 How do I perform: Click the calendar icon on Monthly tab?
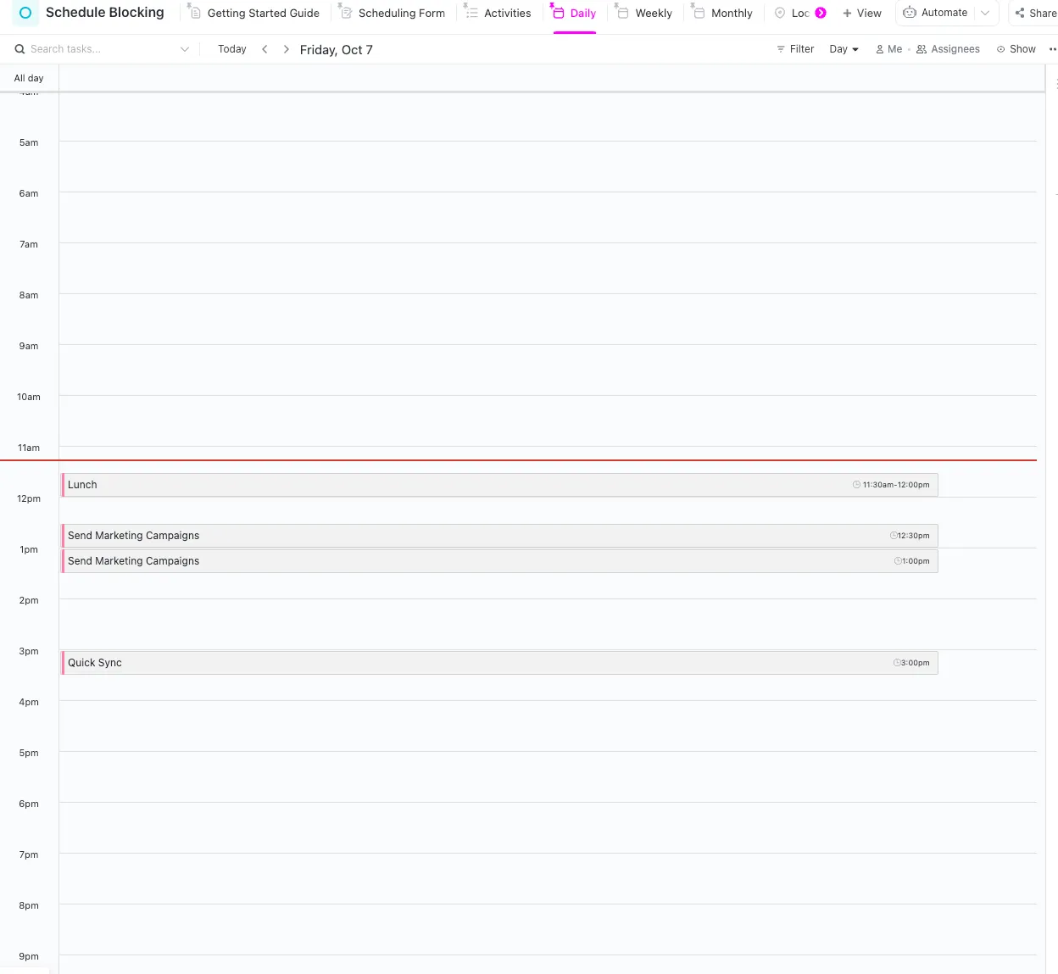699,13
